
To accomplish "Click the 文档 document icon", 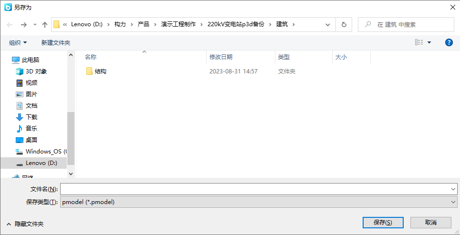I will 20,105.
